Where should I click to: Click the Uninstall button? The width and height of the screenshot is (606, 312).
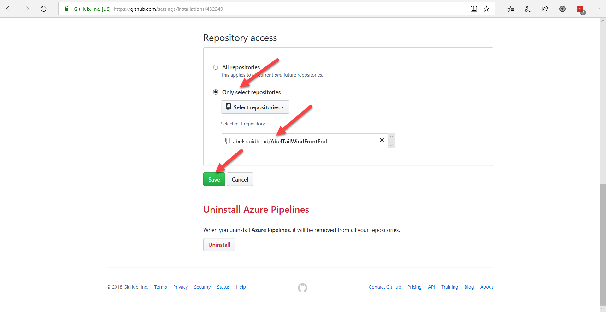click(x=219, y=245)
